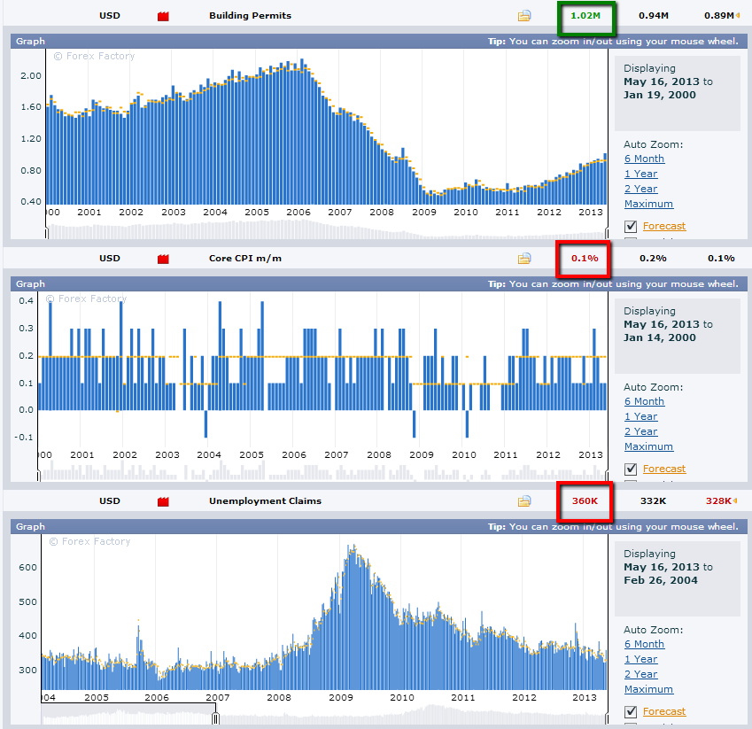Select 1 Year zoom for Core CPI graph
752x729 pixels.
(640, 416)
